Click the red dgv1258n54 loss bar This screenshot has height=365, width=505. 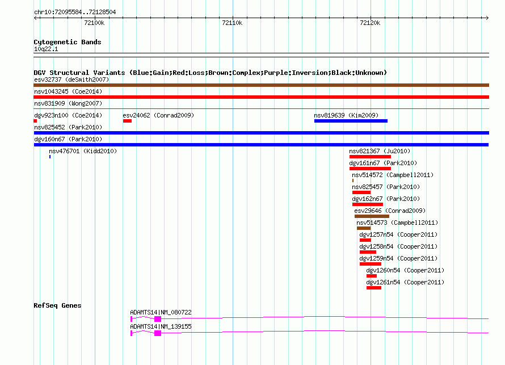(368, 252)
